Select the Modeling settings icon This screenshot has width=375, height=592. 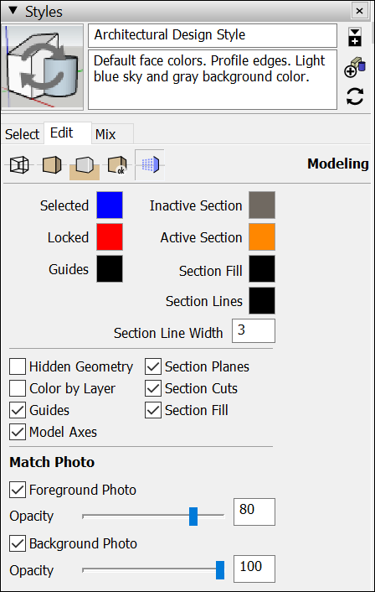point(150,164)
